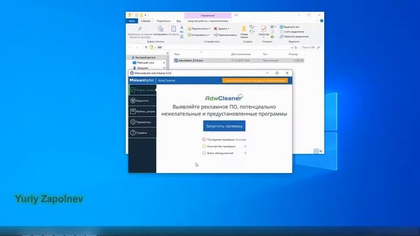Open the log files section in AdwCleaner sidebar
Screen dimensions: 420x236
pos(142,111)
